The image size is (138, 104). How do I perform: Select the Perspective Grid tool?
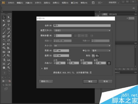pyautogui.click(x=9, y=48)
